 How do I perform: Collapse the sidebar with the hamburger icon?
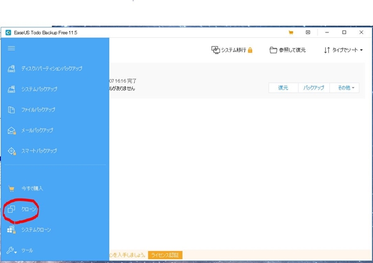[x=11, y=48]
